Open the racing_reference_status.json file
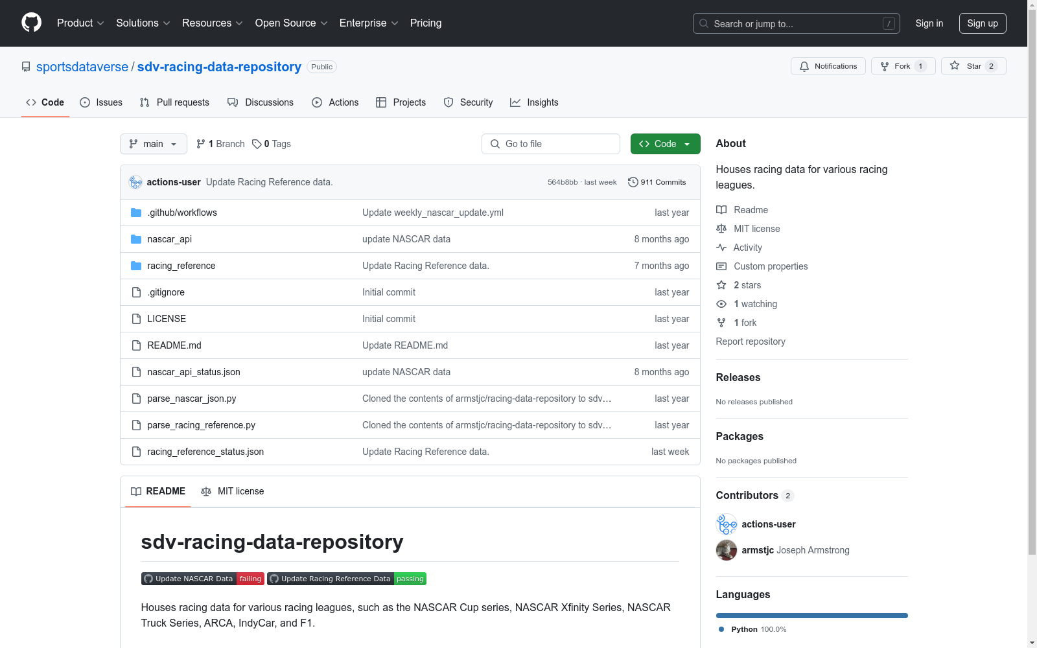 click(x=205, y=452)
